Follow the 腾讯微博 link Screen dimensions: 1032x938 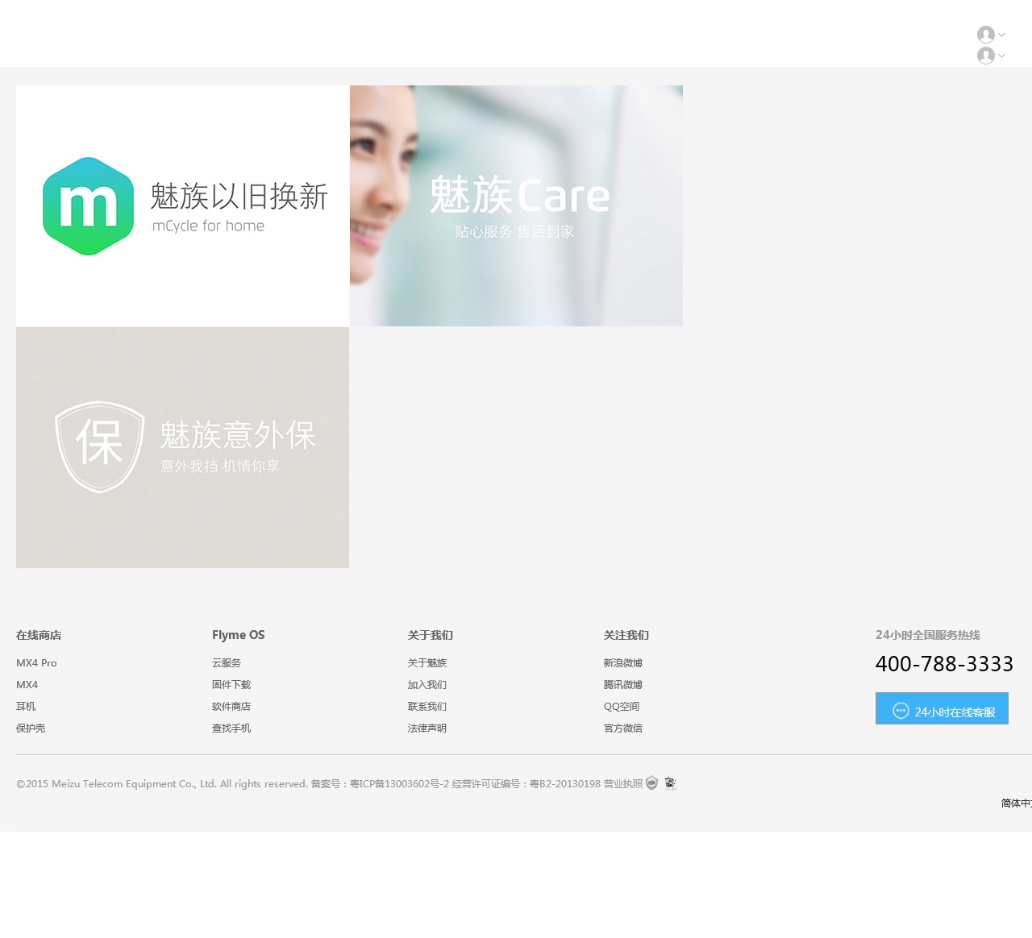[623, 685]
